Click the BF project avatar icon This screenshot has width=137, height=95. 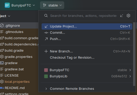coord(7,5)
